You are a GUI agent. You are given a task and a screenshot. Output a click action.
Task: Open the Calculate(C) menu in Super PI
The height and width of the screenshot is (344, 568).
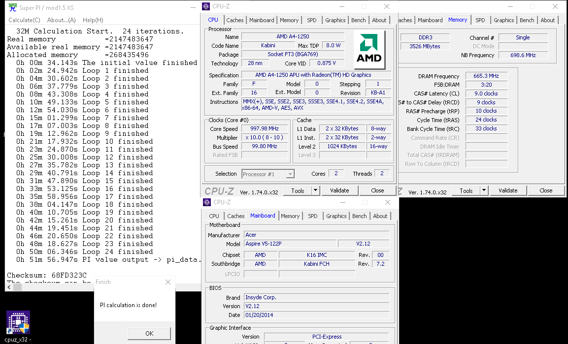click(24, 20)
